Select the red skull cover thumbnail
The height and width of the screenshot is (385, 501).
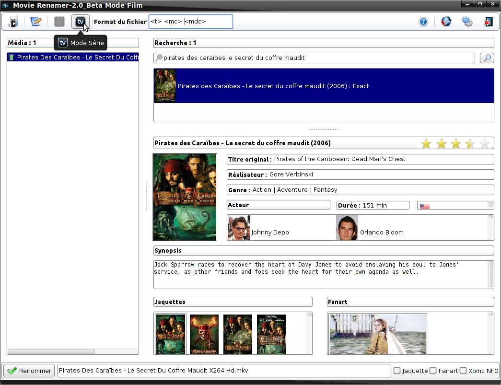(204, 334)
